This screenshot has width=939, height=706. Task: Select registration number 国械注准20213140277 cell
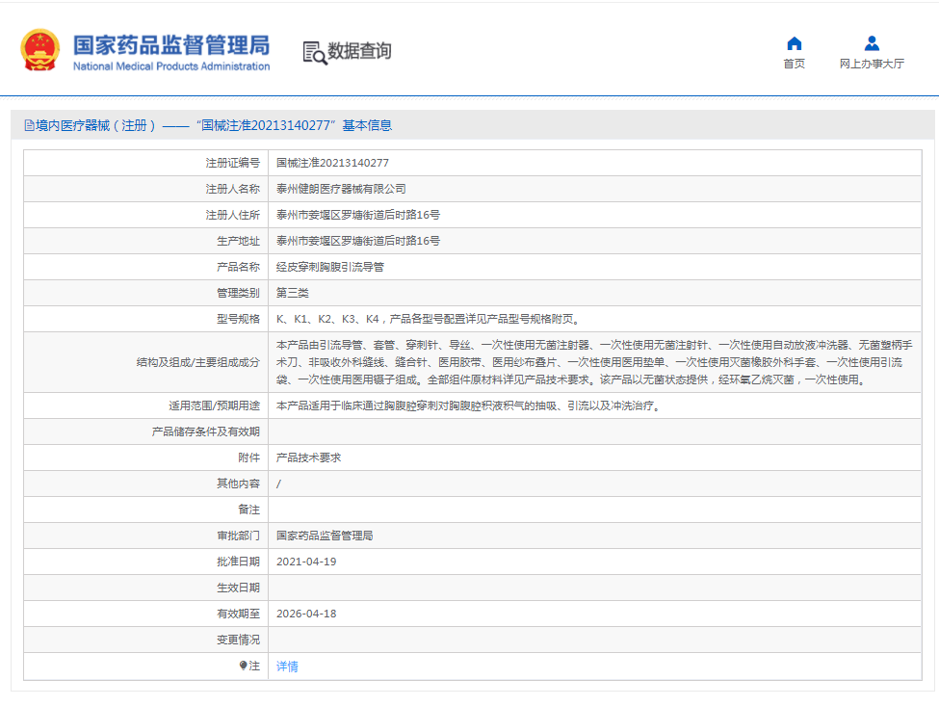332,163
